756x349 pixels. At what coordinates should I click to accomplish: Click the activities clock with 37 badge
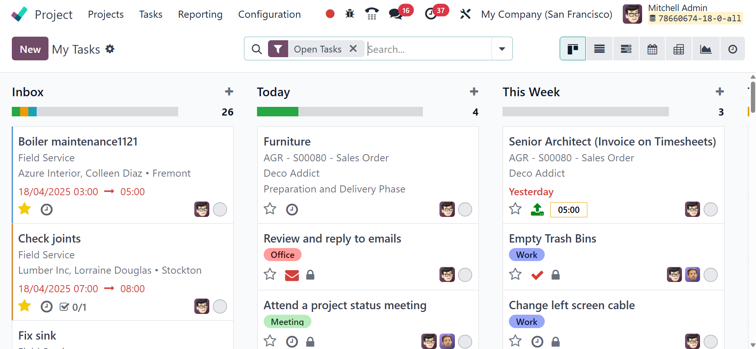click(431, 14)
